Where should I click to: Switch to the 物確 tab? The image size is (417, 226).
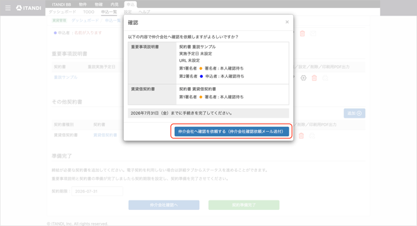click(99, 4)
